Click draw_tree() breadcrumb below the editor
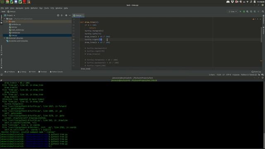Image resolution: width=265 pixels, height=149 pixels. [x=86, y=69]
